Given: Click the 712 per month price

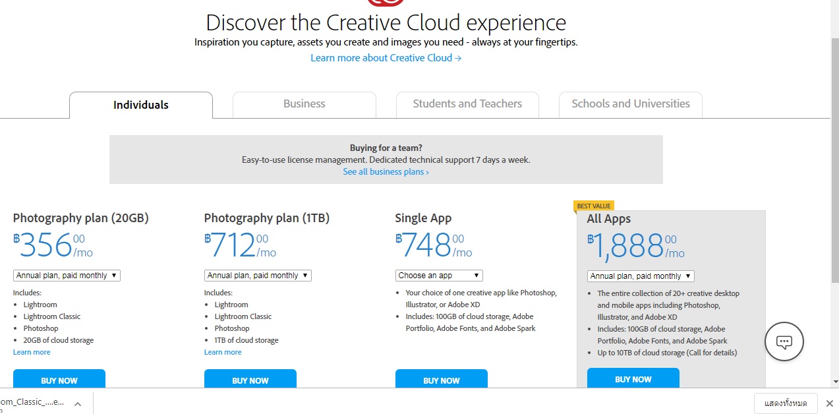Looking at the screenshot, I should [x=240, y=245].
